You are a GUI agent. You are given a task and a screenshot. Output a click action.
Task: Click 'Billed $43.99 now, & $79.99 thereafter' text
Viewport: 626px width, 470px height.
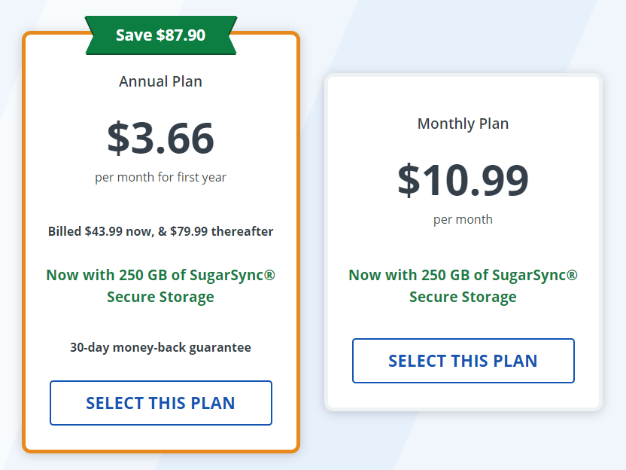click(x=160, y=231)
